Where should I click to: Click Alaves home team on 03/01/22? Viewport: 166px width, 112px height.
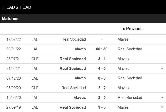pyautogui.click(x=80, y=49)
